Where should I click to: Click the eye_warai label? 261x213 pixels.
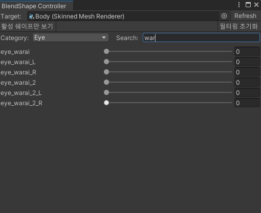coord(15,52)
